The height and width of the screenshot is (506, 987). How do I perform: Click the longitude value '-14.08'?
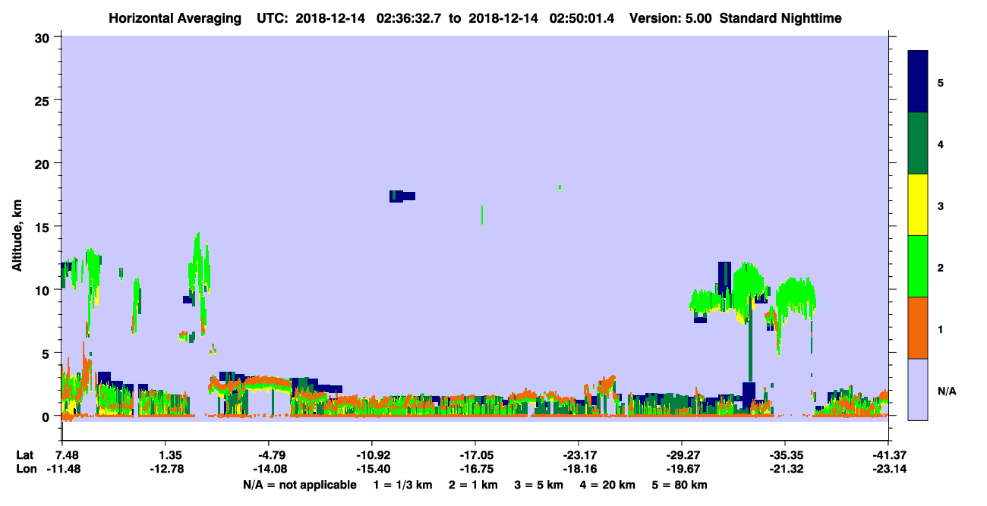tap(269, 469)
